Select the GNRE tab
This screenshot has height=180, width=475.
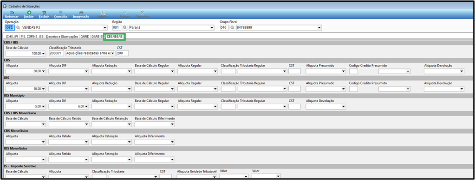coord(85,37)
